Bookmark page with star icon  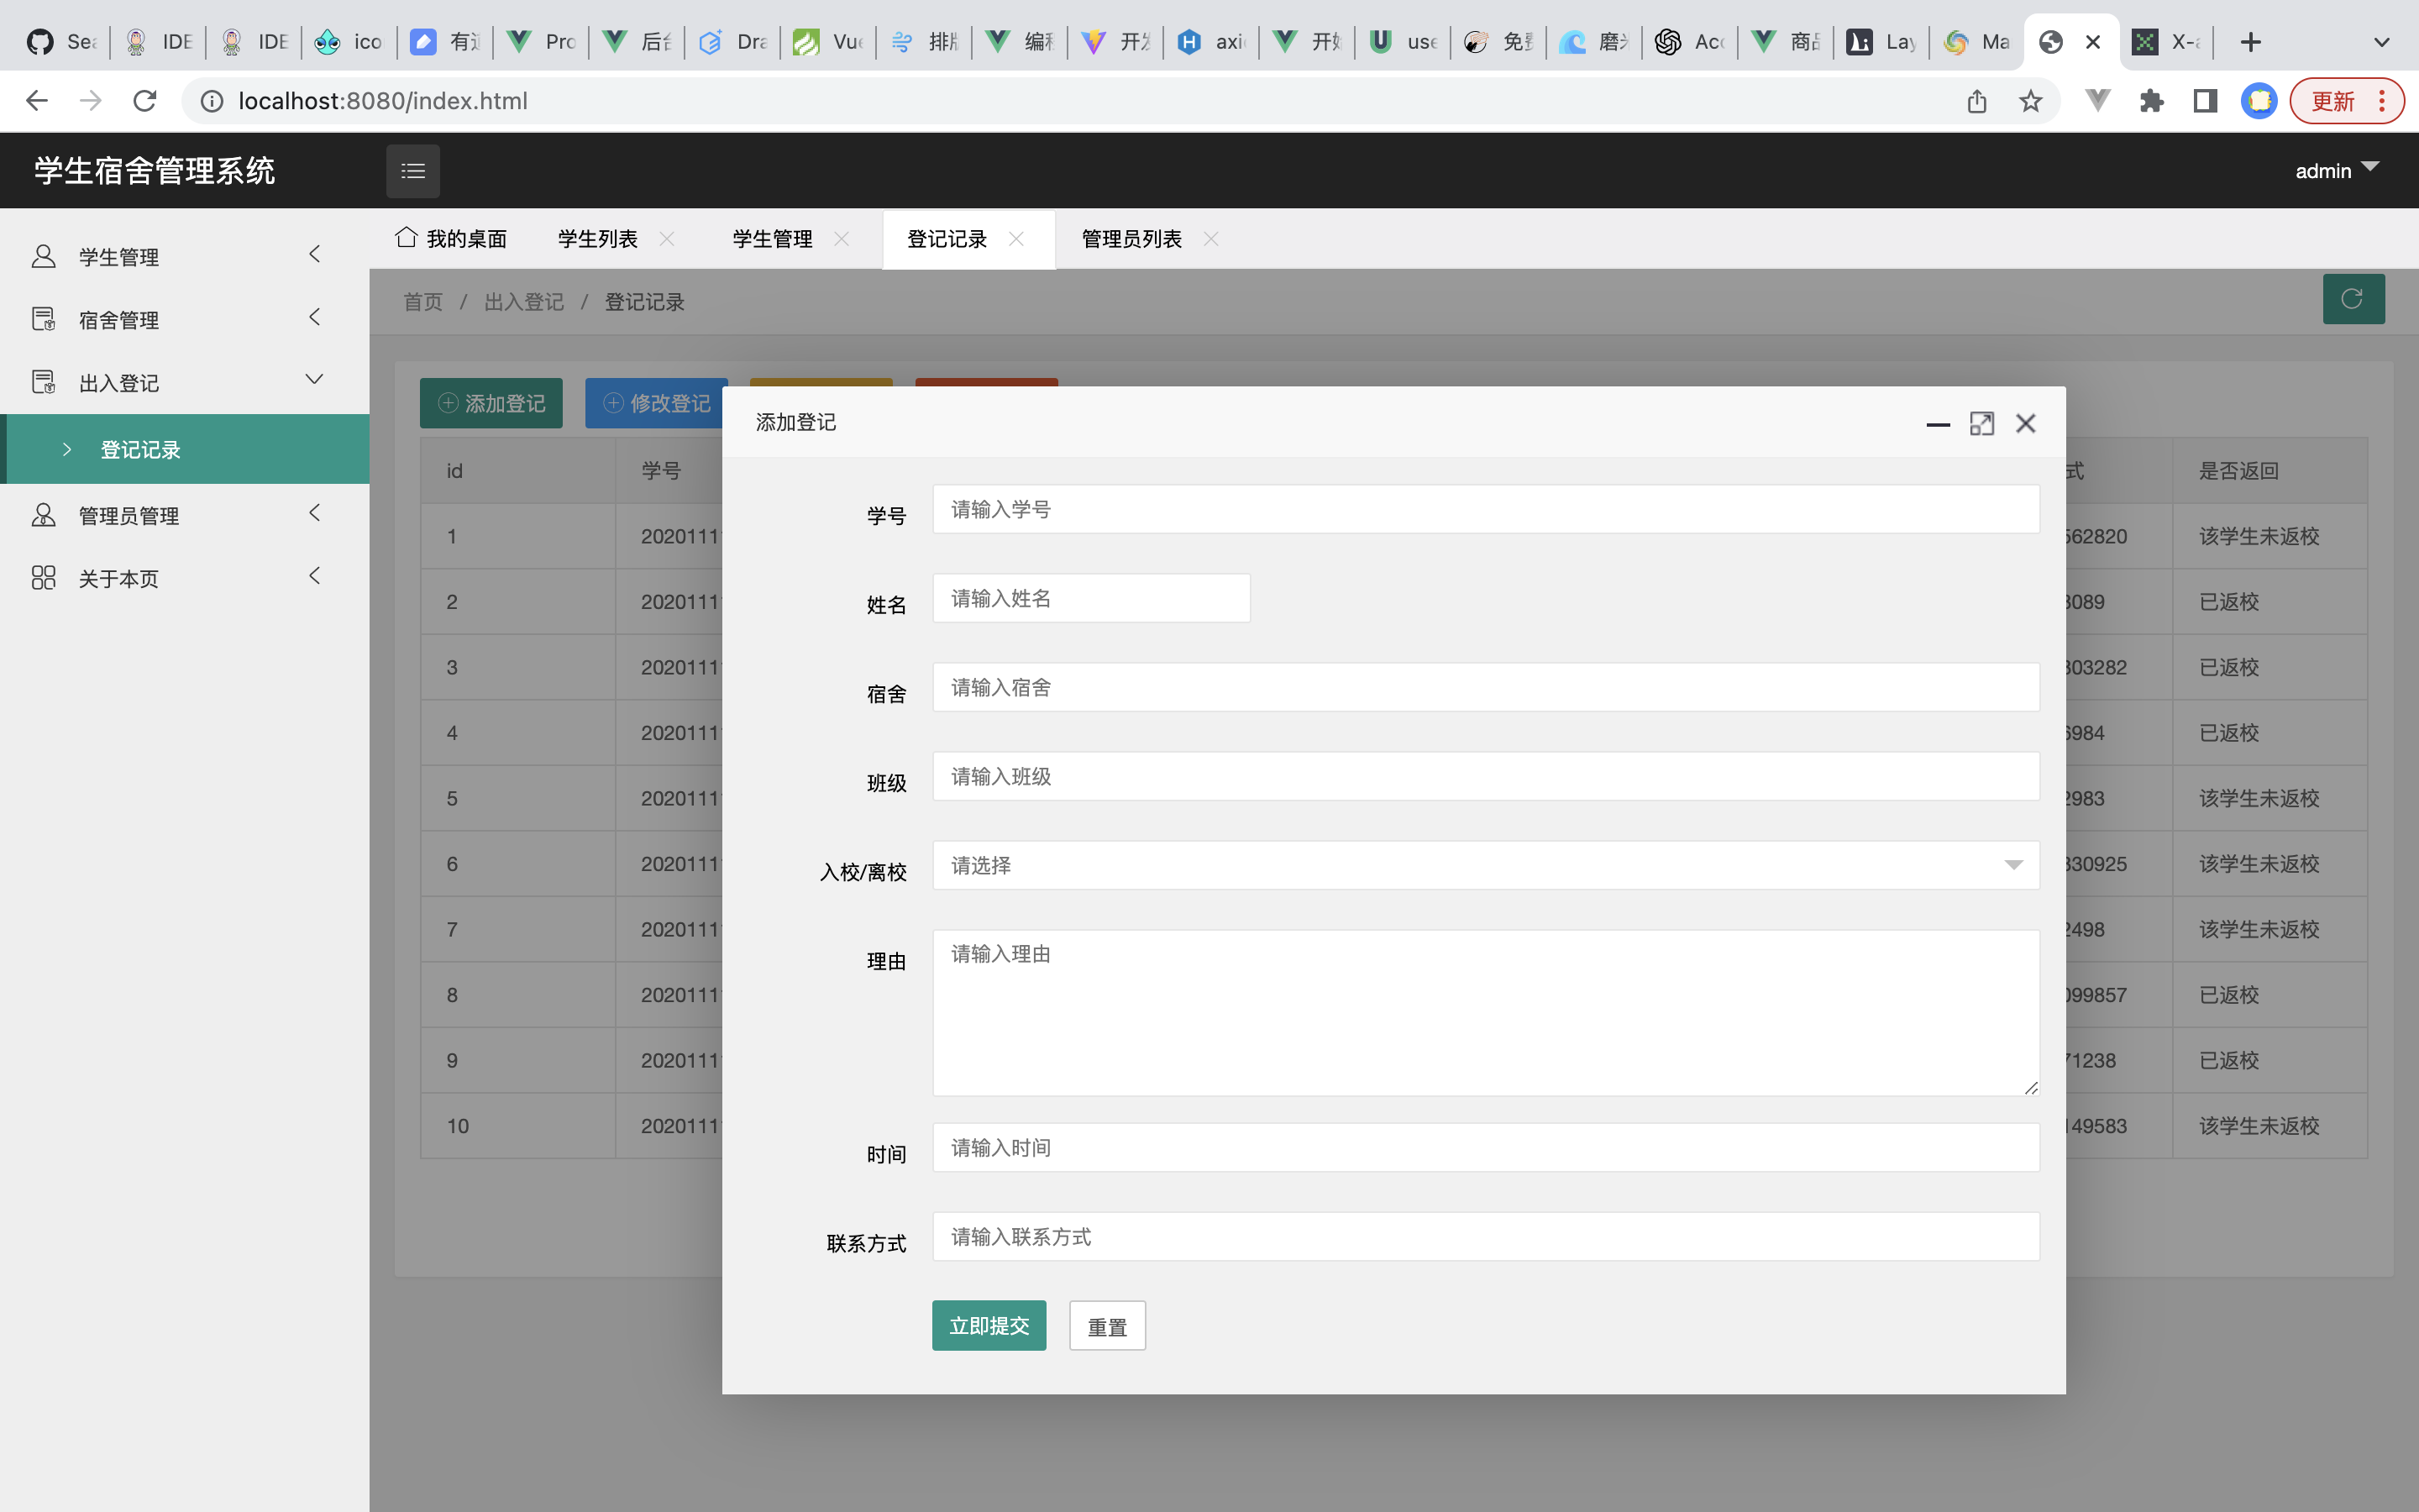[2029, 101]
